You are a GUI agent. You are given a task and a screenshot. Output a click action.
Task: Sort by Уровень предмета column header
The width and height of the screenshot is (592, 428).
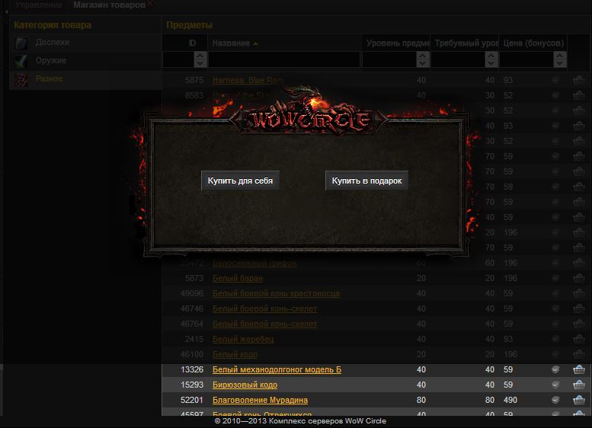tap(396, 43)
